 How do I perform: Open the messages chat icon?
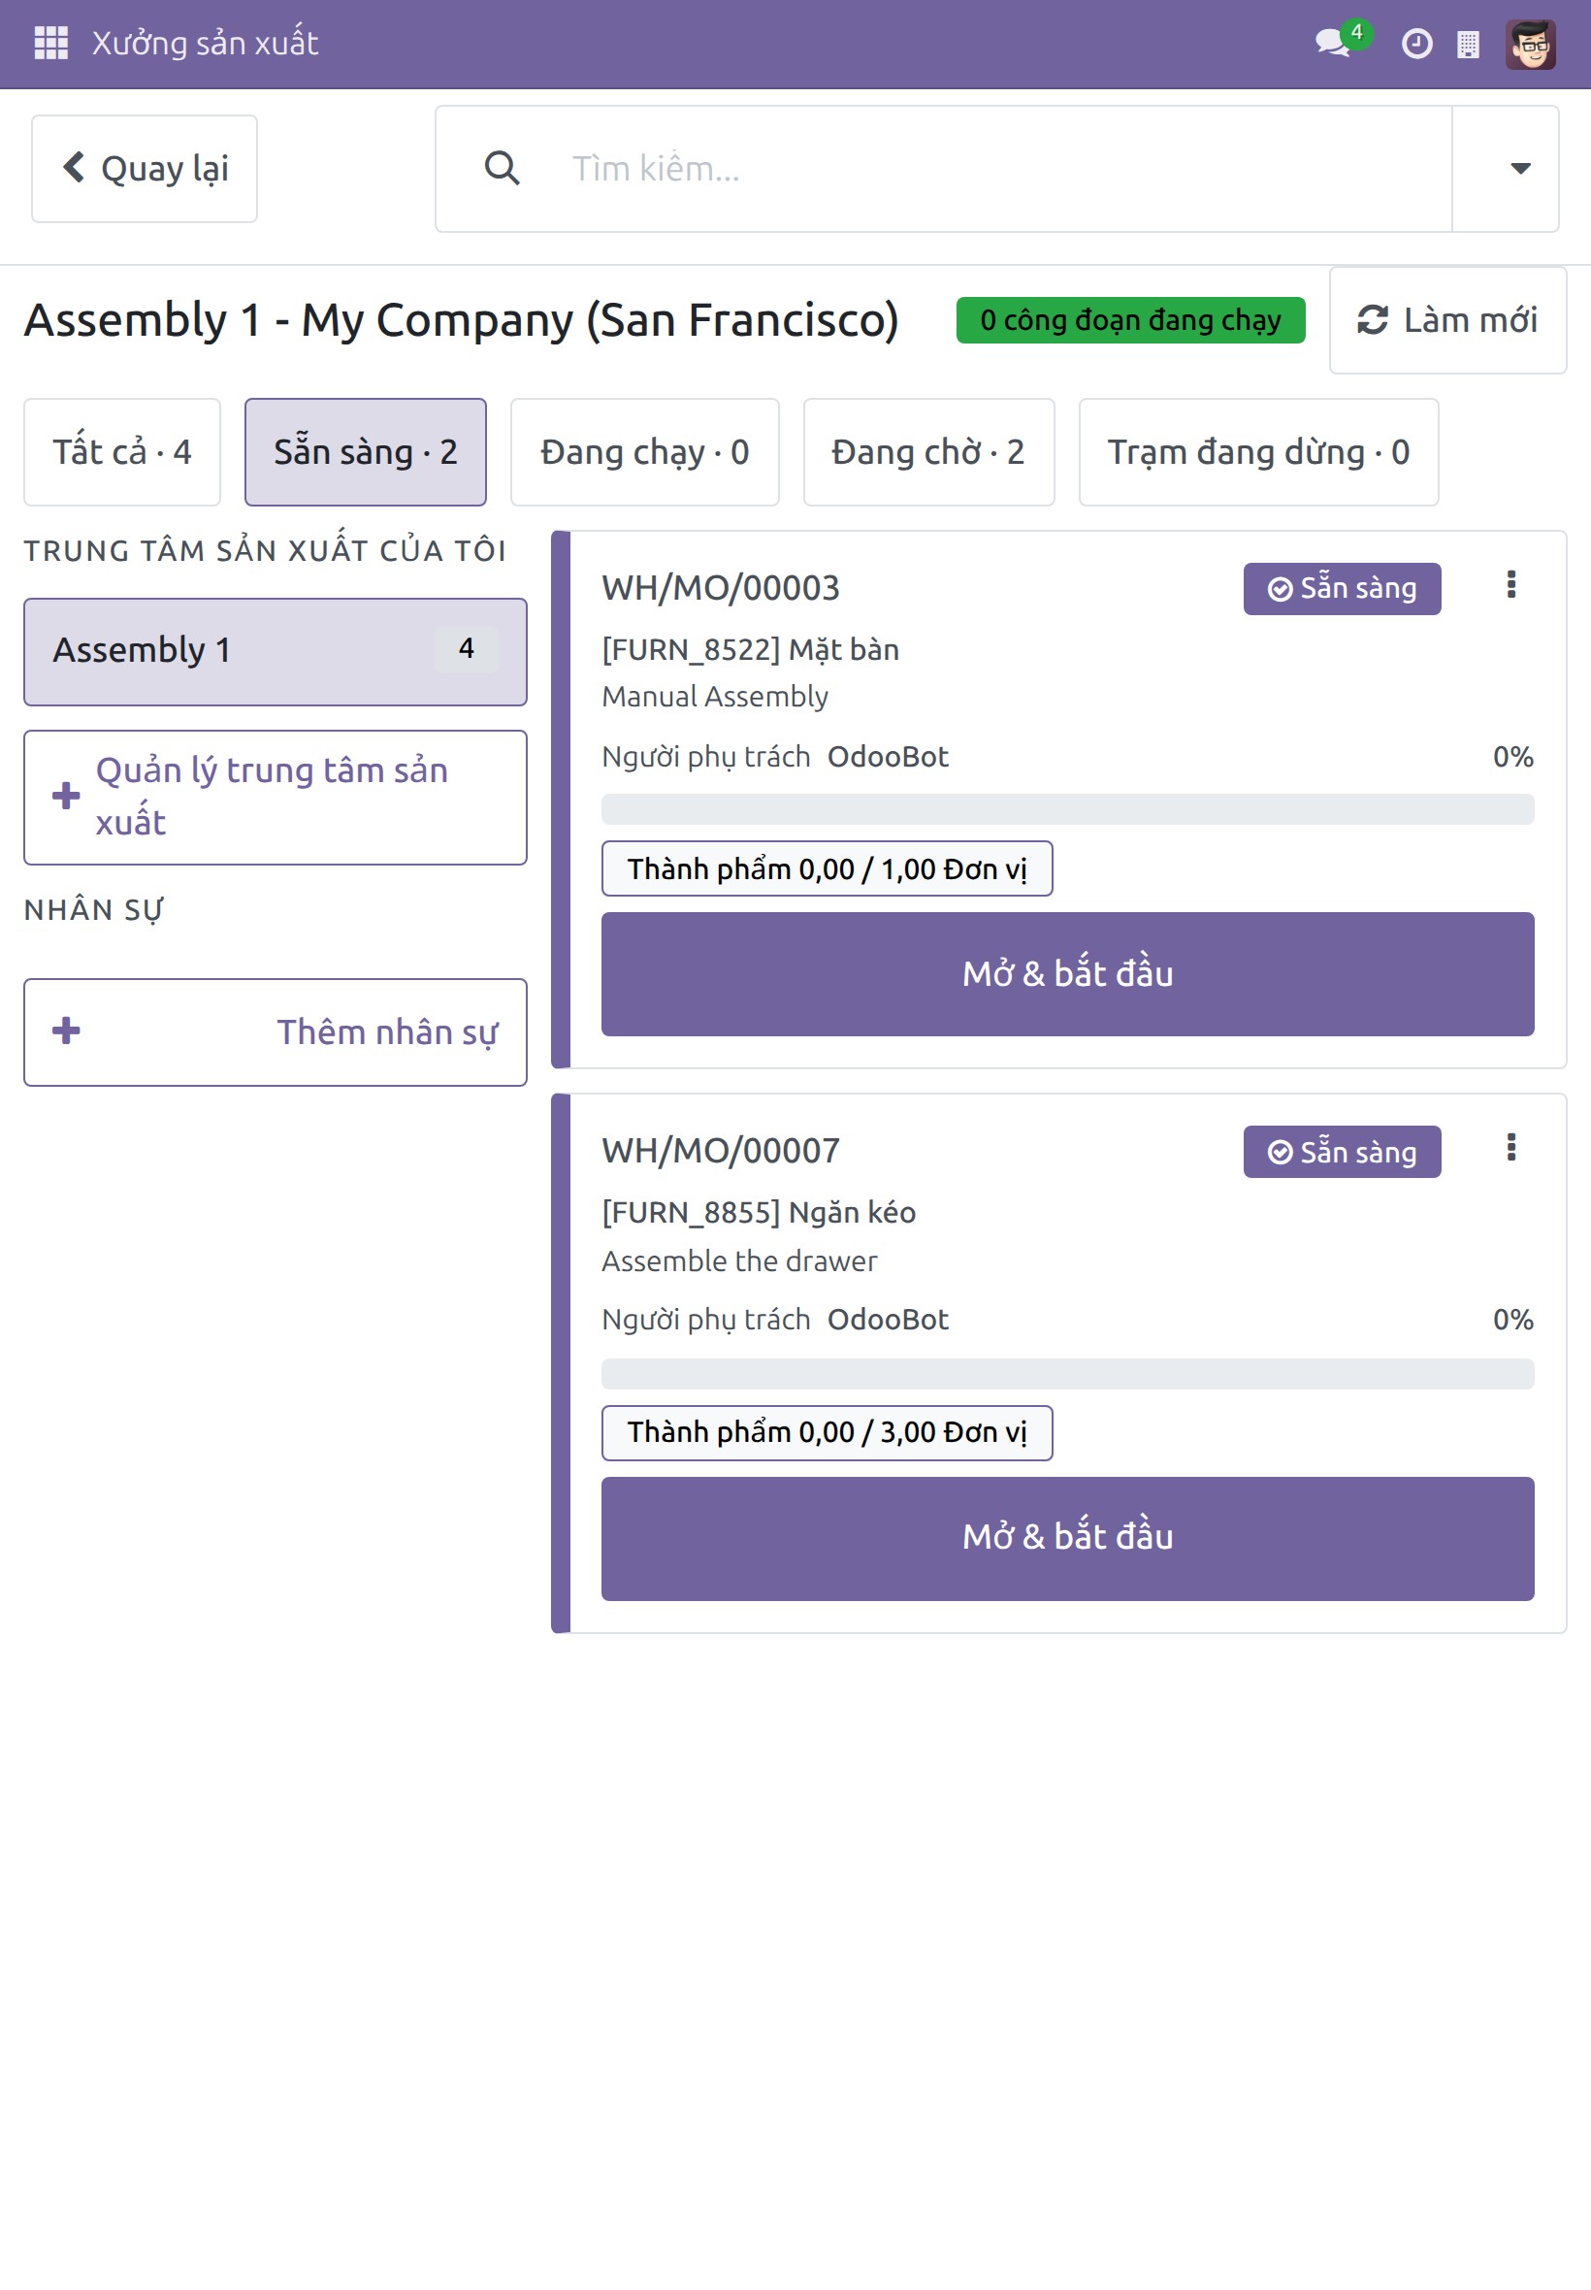click(x=1334, y=43)
